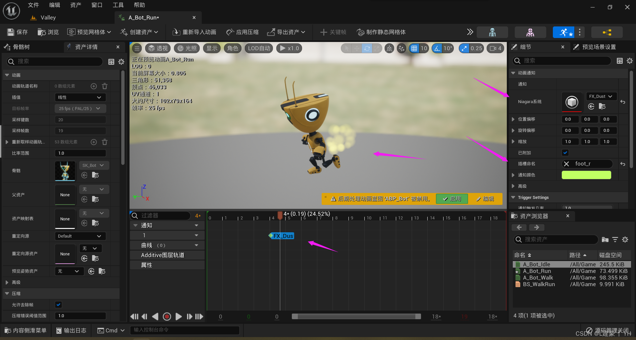Save the animation with 保存 button

coord(18,32)
